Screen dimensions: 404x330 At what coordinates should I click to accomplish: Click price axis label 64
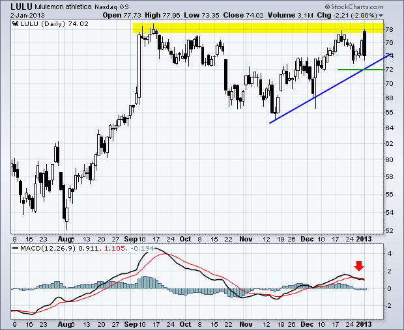coord(390,128)
